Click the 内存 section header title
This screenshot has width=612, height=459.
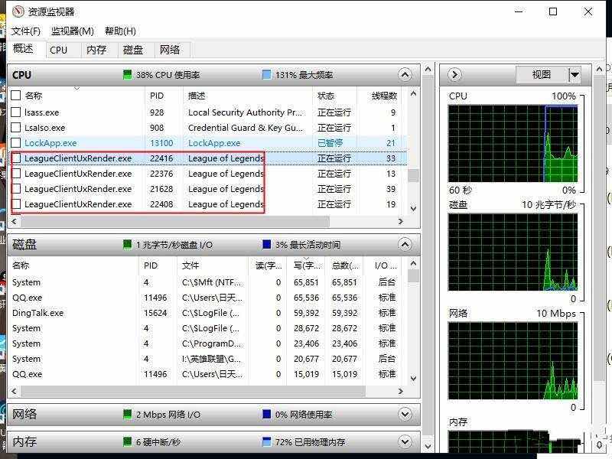[24, 442]
